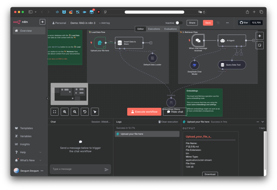This screenshot has width=277, height=190.
Task: Collapse the output panel with chevron
Action: pos(263,122)
